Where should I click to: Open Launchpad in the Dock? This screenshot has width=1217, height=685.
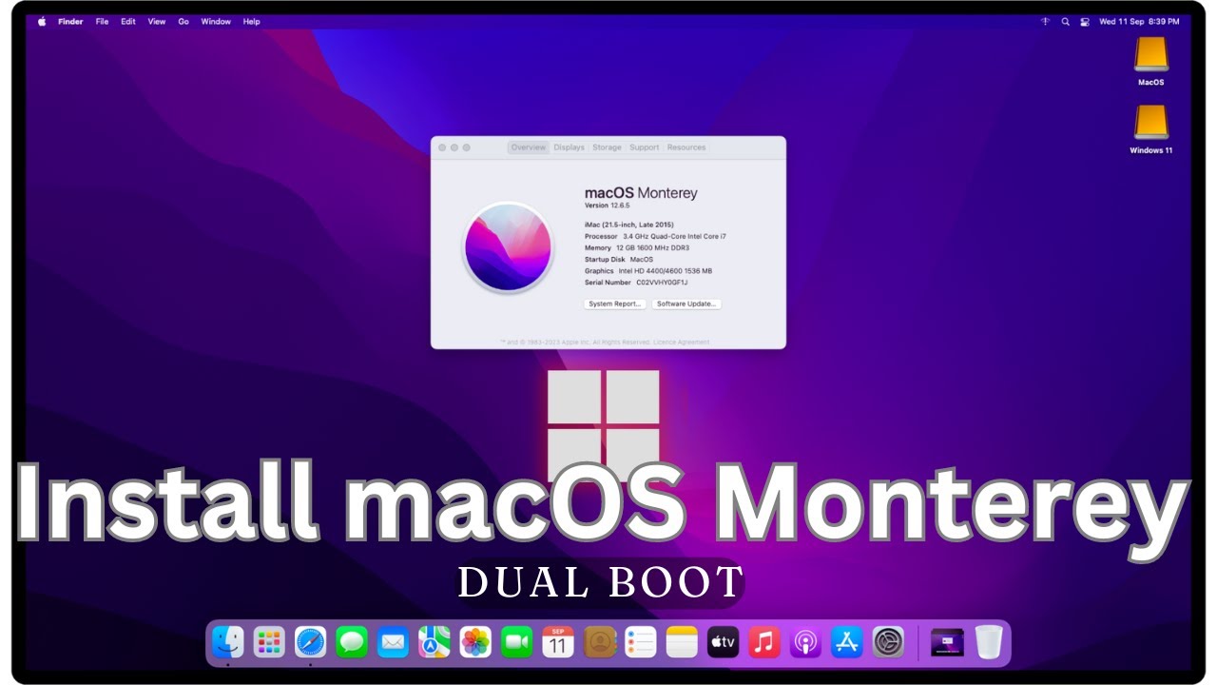point(269,642)
